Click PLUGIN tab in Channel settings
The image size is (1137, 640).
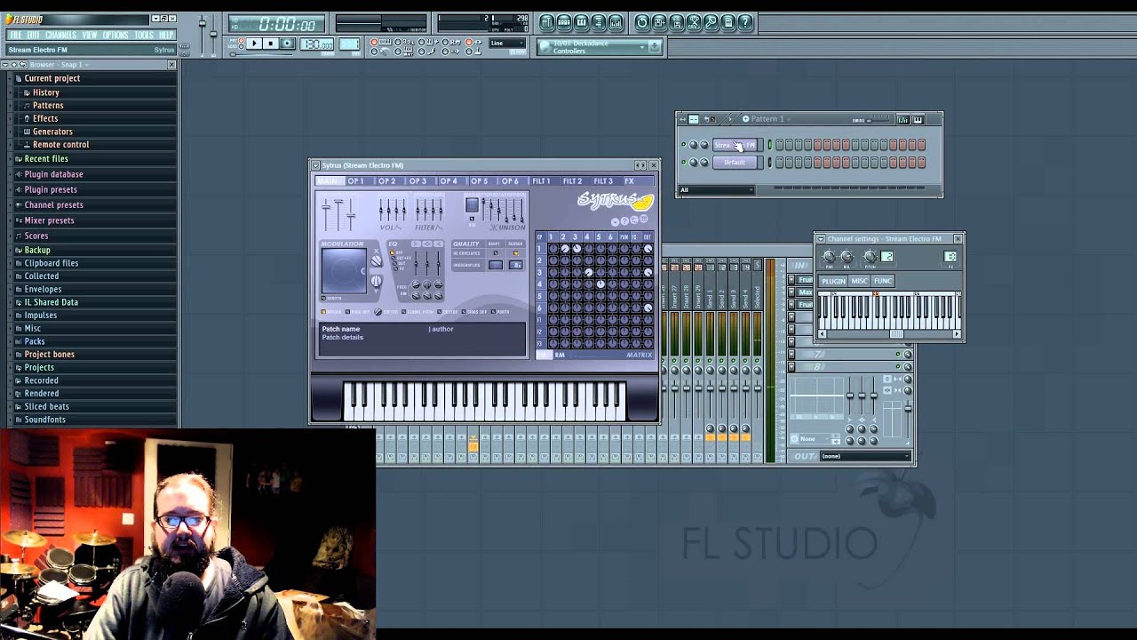pos(833,281)
